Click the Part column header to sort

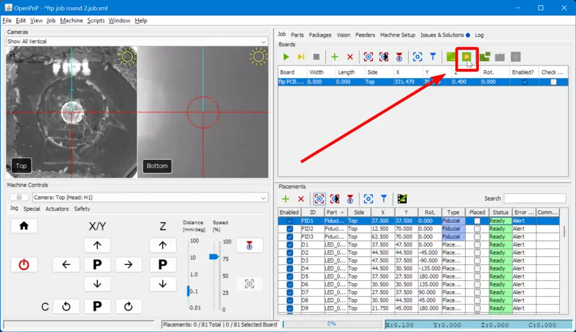335,212
